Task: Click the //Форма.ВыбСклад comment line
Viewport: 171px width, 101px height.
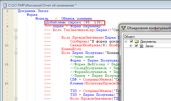Action: coord(95,64)
